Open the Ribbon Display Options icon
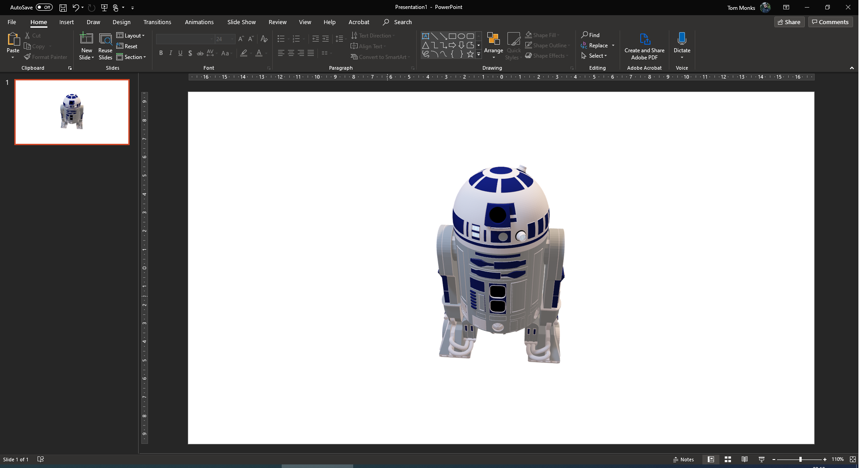The height and width of the screenshot is (468, 862). (x=786, y=7)
